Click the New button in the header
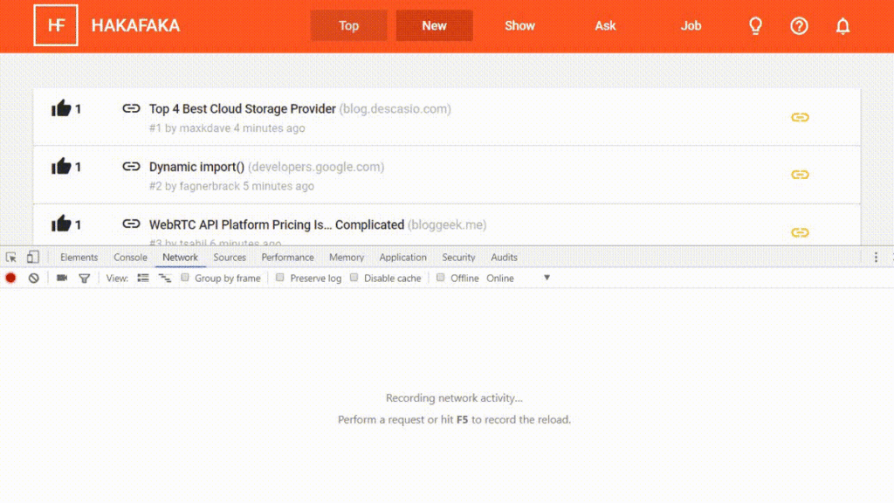The image size is (894, 503). pos(434,25)
